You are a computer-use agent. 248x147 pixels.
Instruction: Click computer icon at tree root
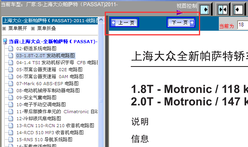click(5, 41)
